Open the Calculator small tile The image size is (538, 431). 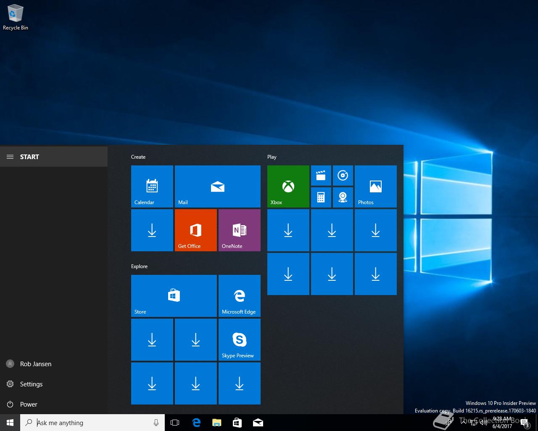click(x=321, y=197)
